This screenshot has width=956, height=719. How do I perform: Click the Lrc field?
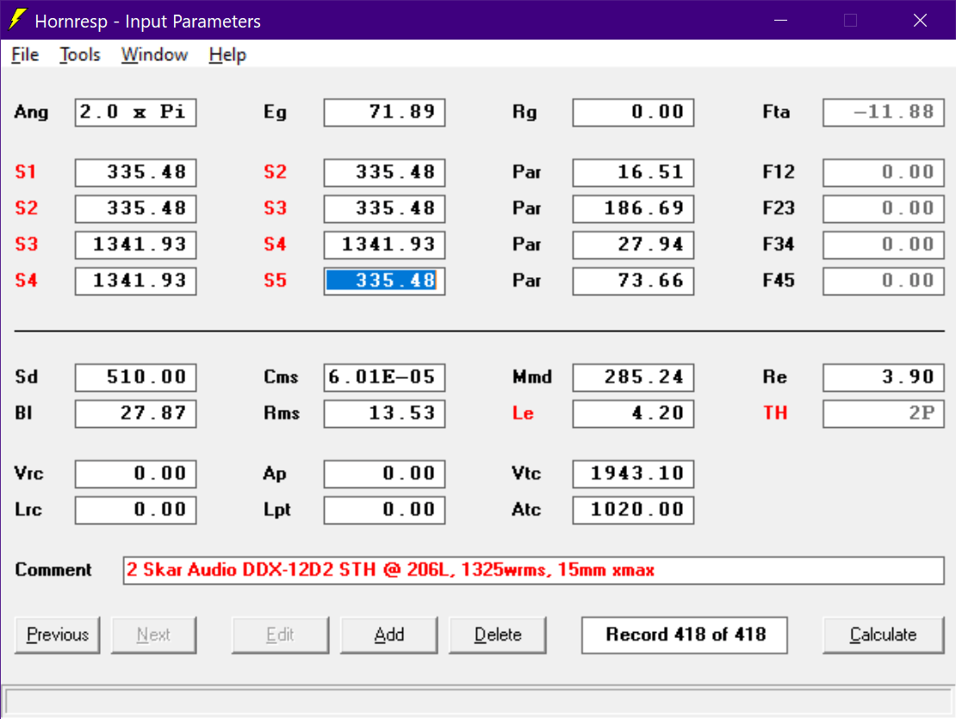[135, 510]
